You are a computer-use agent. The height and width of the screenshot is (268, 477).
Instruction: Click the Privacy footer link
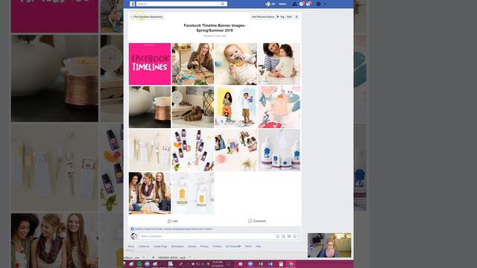(204, 246)
